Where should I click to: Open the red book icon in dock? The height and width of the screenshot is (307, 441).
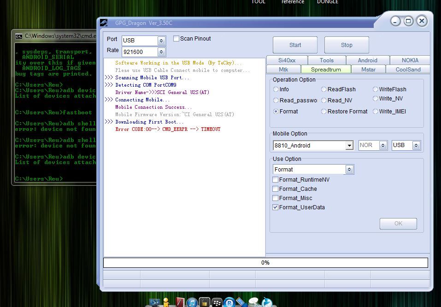(180, 302)
